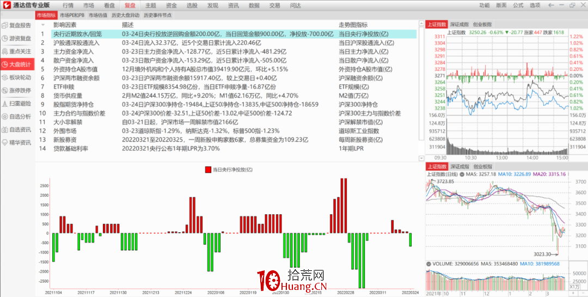Click the 1年期LPR trend indicator
588x297 pixels.
351,149
